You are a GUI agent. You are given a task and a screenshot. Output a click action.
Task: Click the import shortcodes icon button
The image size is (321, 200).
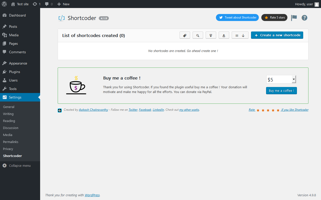211,35
